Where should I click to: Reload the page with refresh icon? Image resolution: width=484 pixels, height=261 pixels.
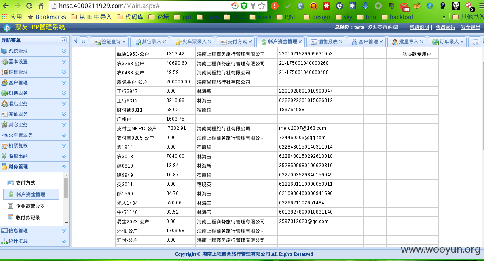pyautogui.click(x=30, y=6)
